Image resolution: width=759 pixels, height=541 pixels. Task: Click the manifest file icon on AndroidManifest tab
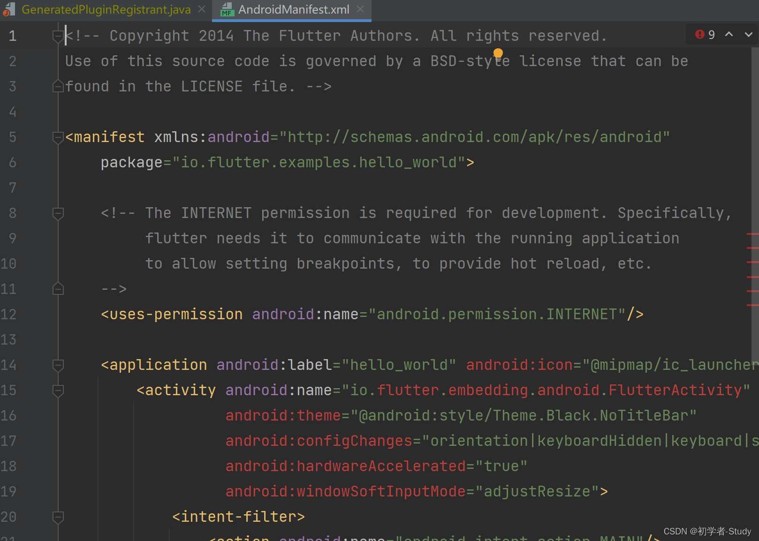228,9
